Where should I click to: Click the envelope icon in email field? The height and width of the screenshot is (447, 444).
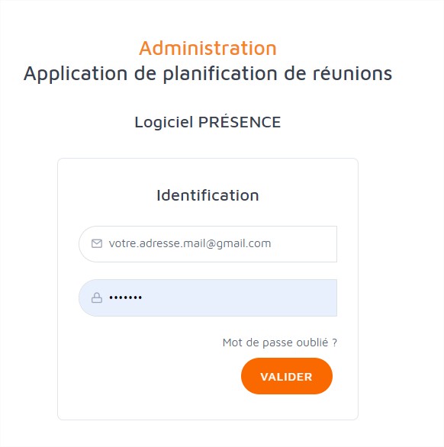[x=97, y=244]
